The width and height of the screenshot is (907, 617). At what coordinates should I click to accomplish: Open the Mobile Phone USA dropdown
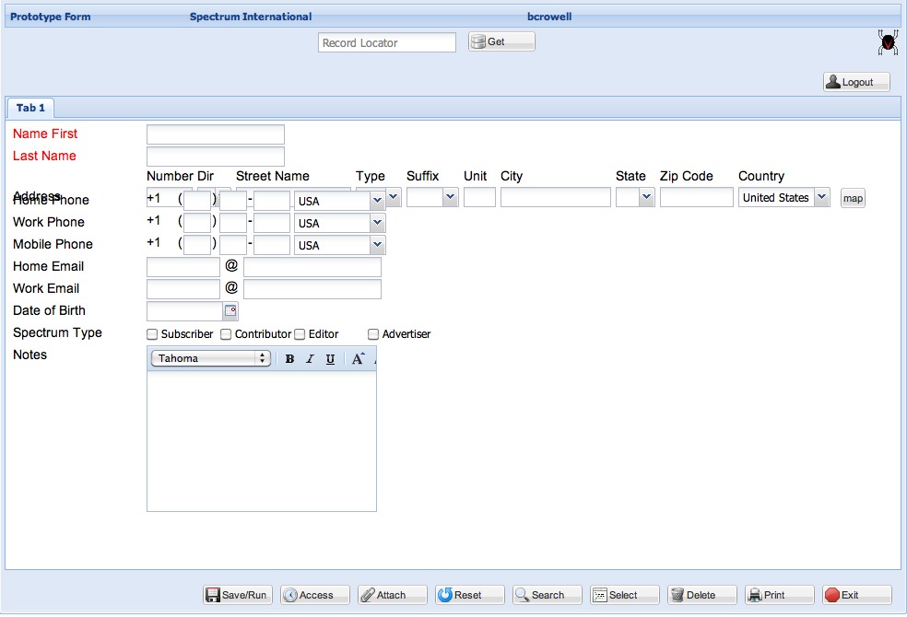coord(377,244)
